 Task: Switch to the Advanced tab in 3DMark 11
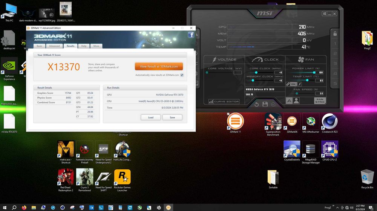pos(54,46)
